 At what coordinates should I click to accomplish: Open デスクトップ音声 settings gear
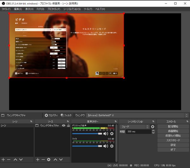pyautogui.click(x=112, y=134)
